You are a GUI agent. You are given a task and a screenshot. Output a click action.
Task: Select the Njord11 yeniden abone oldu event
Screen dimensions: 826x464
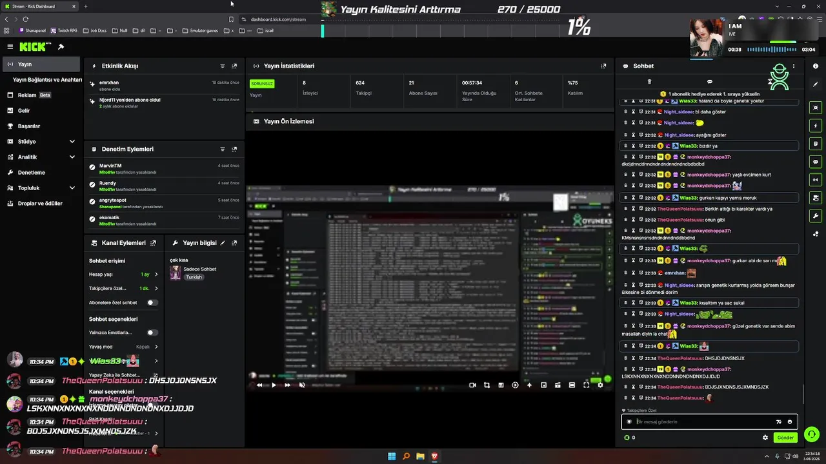click(x=165, y=102)
